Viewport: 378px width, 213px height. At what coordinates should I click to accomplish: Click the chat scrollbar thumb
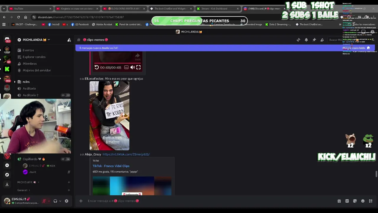point(376,174)
